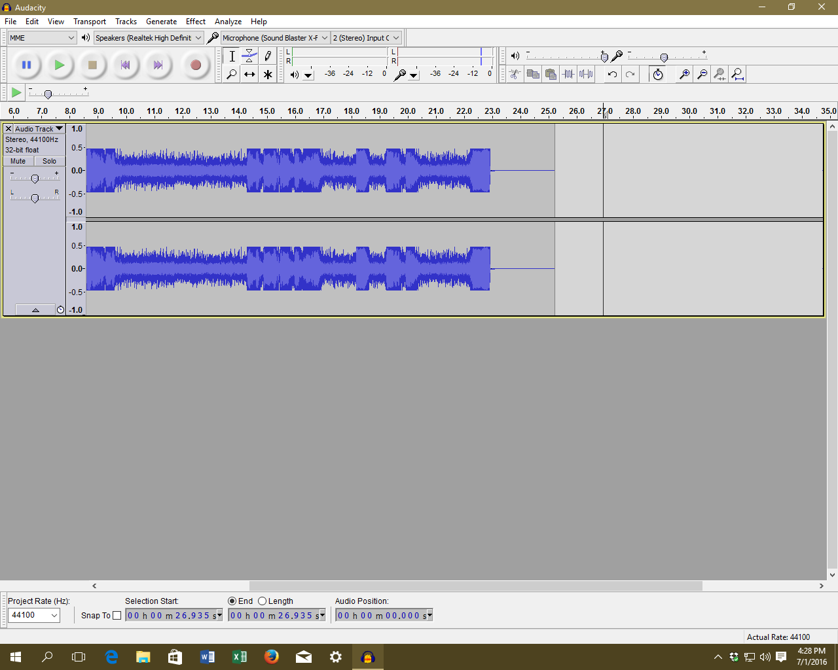Select the Draw (pencil) tool
The image size is (838, 670).
point(267,56)
